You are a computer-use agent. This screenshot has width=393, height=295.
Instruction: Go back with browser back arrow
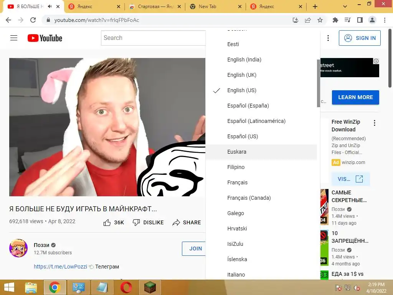point(8,20)
